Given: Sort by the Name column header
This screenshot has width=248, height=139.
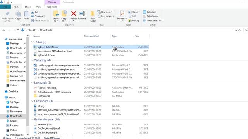Looking at the screenshot, I should coord(36,36).
